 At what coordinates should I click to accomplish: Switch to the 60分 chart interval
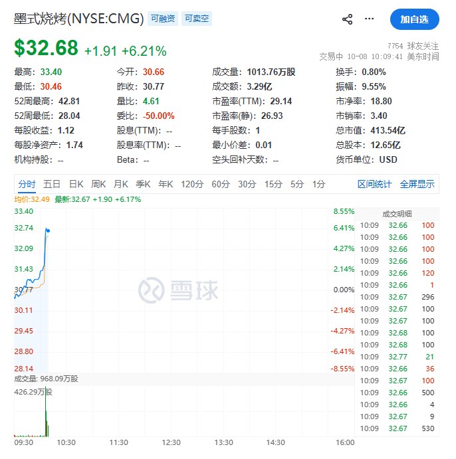pyautogui.click(x=221, y=184)
